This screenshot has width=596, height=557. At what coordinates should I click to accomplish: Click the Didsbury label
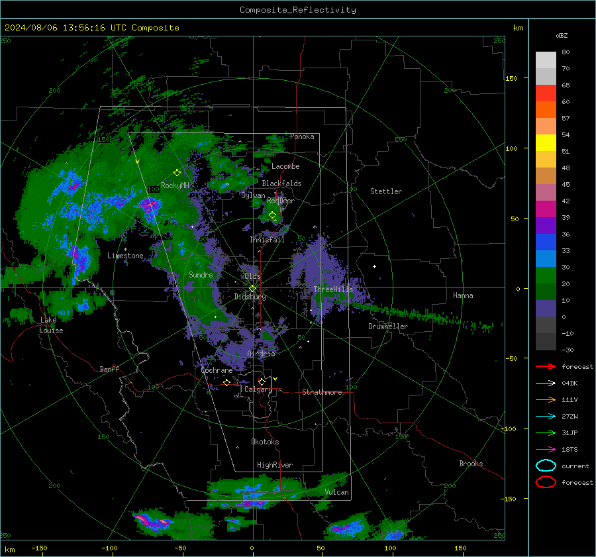pyautogui.click(x=250, y=297)
